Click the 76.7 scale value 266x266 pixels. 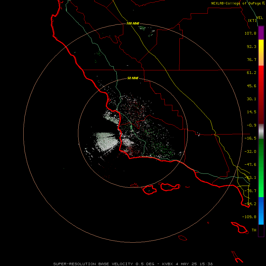pos(252,59)
